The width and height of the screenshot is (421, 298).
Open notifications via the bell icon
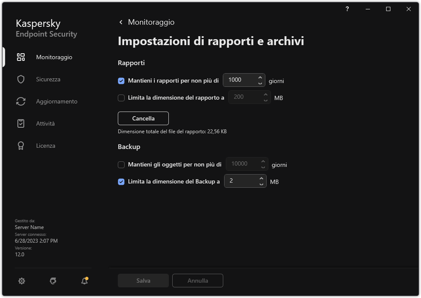pos(84,281)
